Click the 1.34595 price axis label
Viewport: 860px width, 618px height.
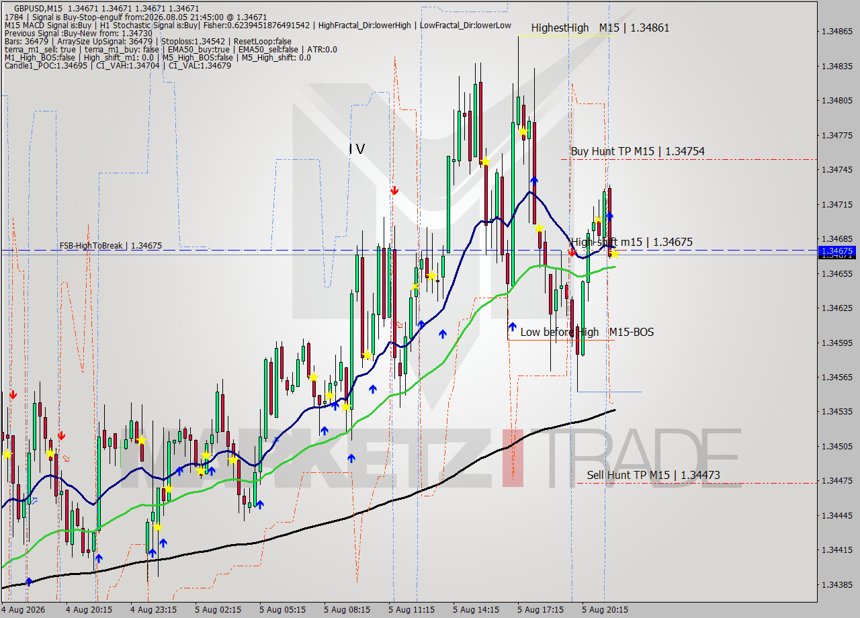click(x=836, y=343)
